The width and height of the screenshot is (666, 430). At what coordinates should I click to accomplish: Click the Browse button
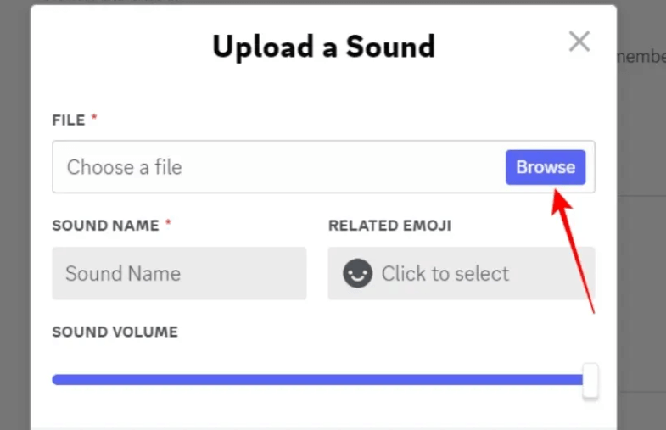pos(546,167)
